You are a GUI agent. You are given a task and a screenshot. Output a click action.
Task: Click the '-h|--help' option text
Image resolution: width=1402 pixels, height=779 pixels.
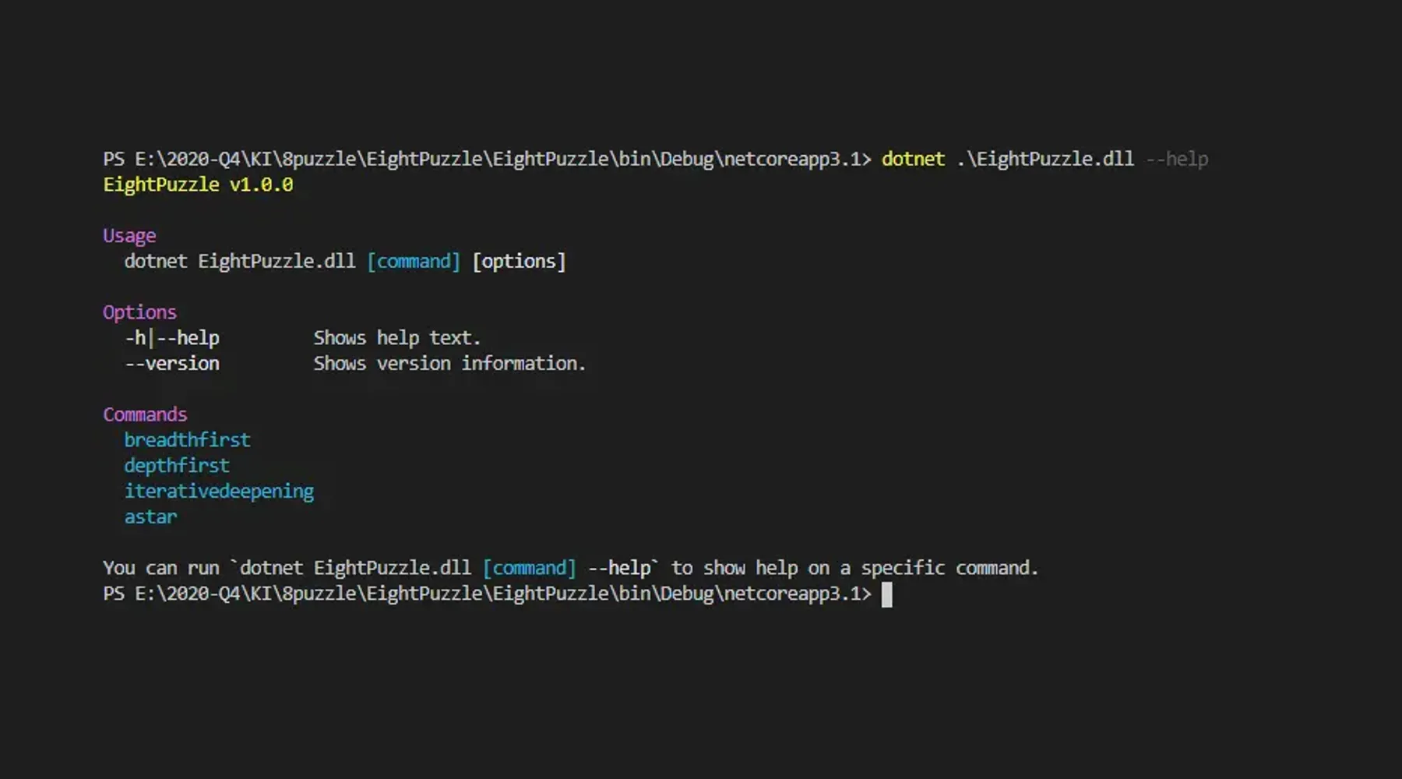click(172, 338)
